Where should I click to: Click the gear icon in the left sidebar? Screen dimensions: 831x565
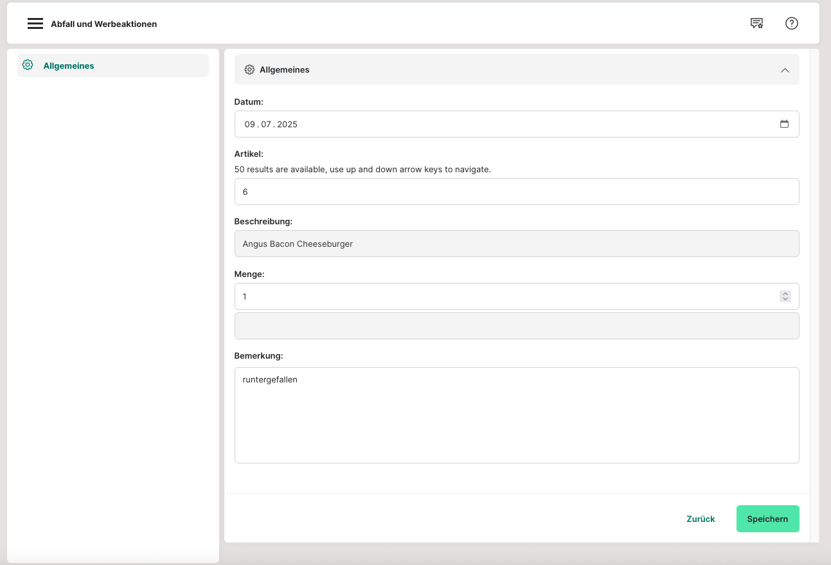point(28,65)
